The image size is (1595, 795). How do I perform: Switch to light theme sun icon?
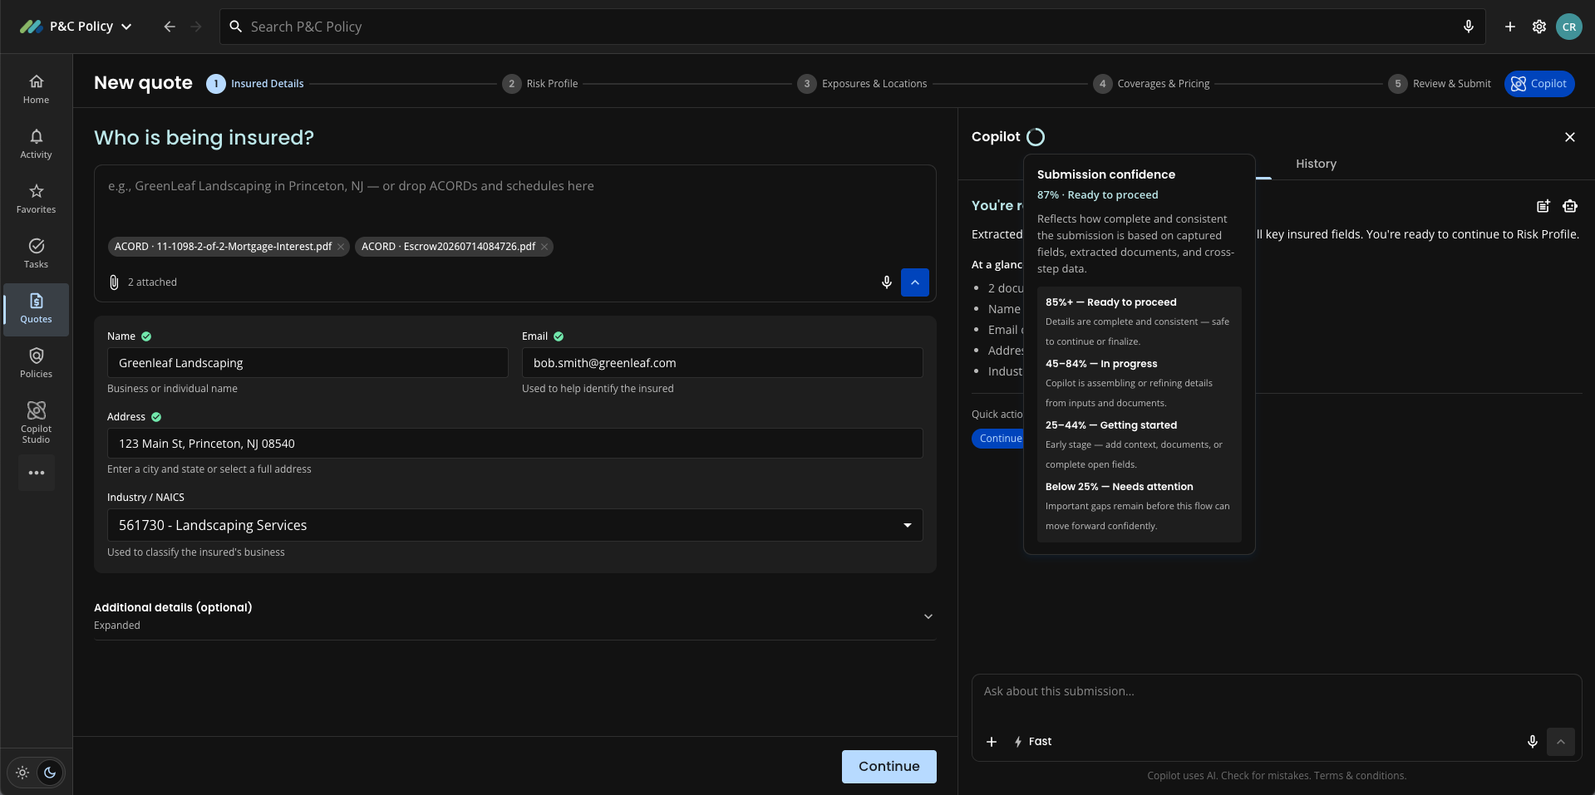tap(22, 773)
